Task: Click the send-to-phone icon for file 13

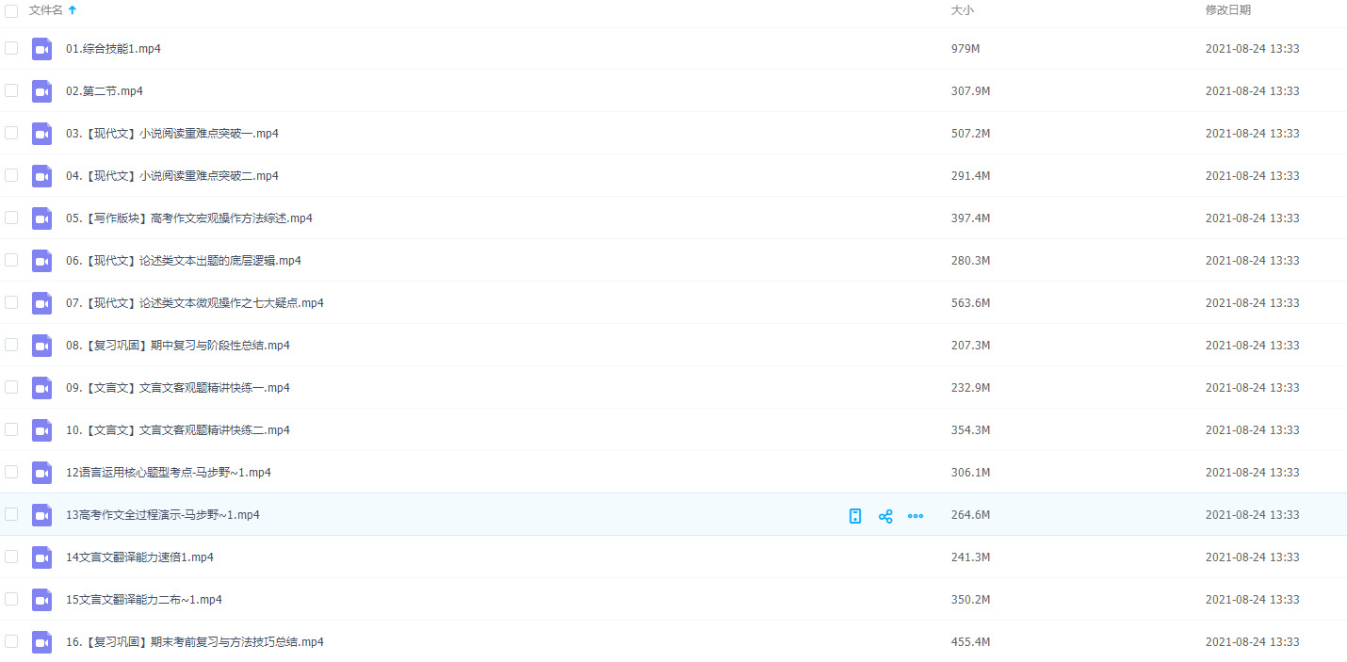Action: tap(855, 516)
